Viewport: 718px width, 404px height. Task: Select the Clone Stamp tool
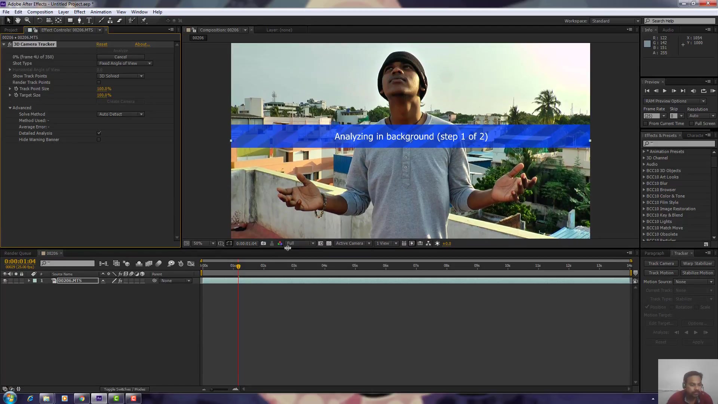(110, 21)
